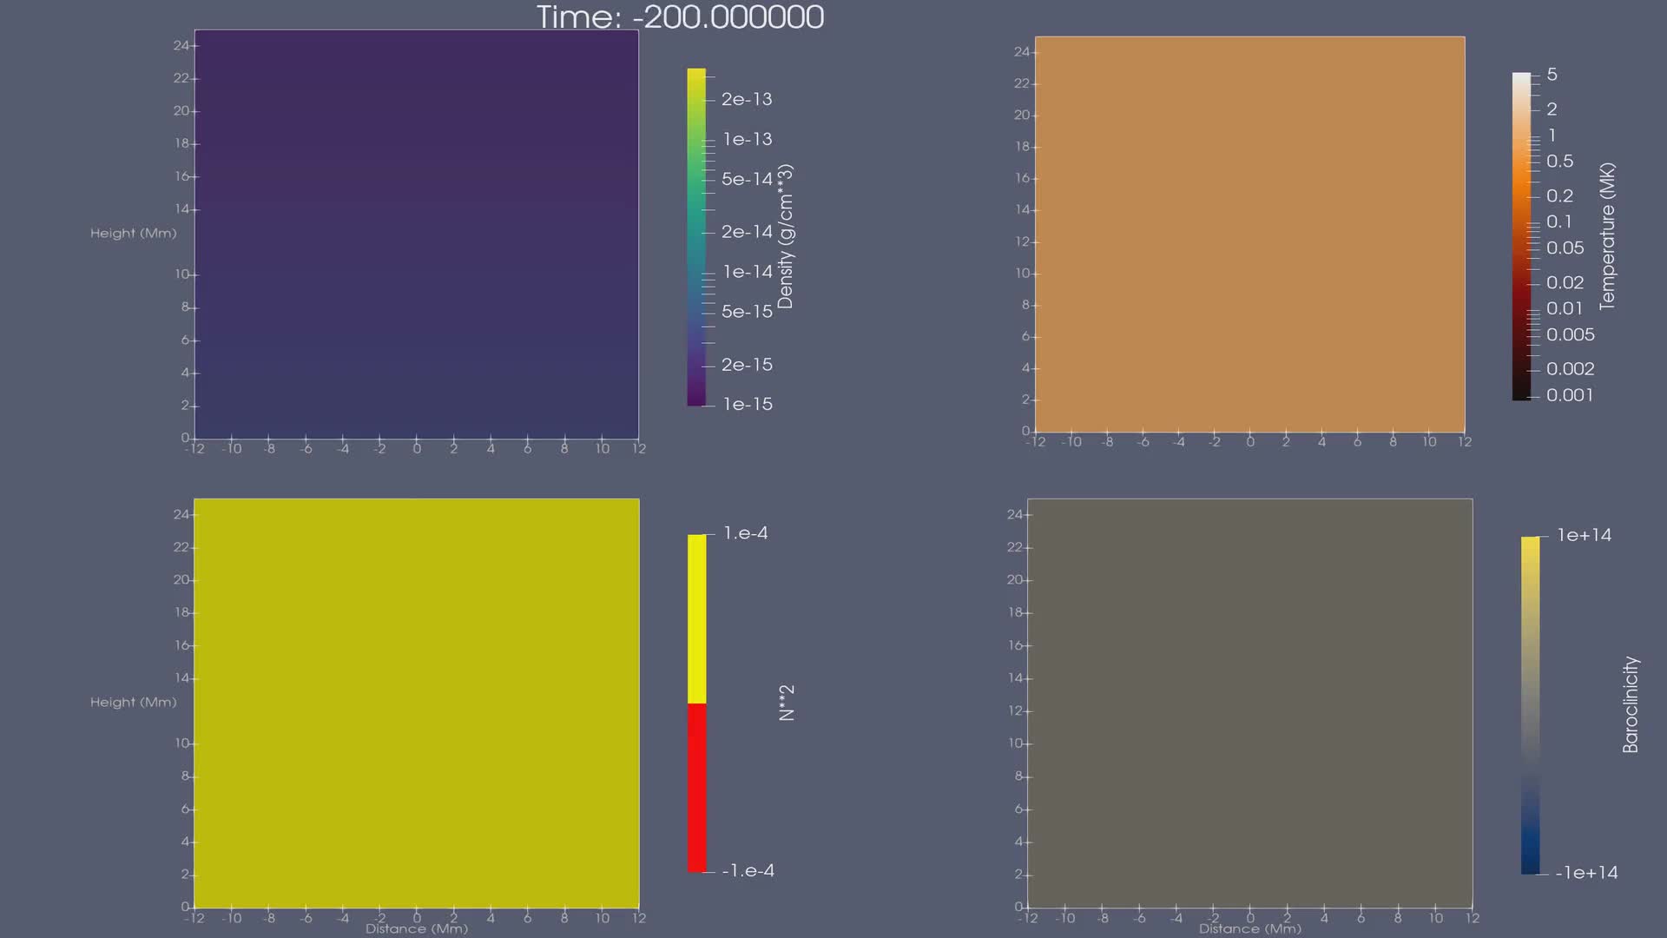The image size is (1667, 938).
Task: Click inside the yellow N**2 plot
Action: coord(417,703)
